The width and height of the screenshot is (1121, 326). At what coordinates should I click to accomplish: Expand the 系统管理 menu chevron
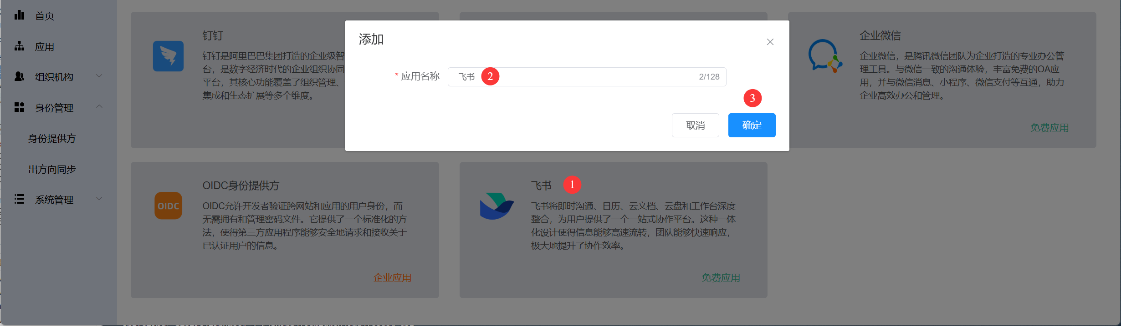[99, 199]
